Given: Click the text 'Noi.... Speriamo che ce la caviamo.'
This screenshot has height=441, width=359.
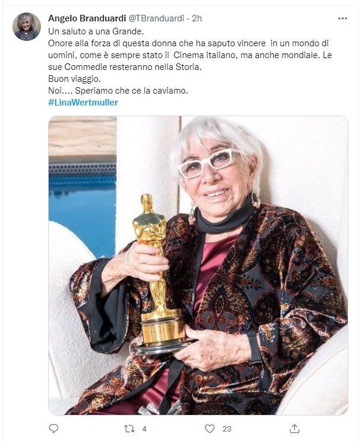Looking at the screenshot, I should (118, 91).
